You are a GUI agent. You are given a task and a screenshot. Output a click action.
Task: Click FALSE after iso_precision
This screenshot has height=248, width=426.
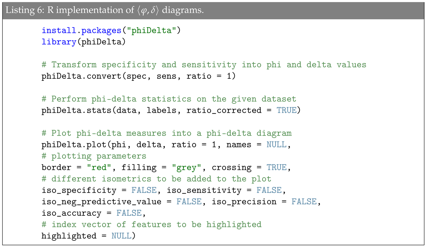coord(304,202)
